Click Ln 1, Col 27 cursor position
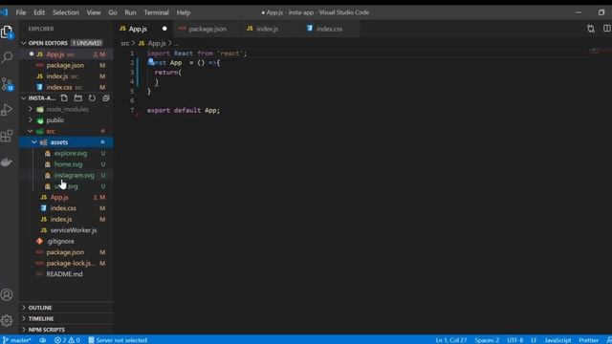The height and width of the screenshot is (344, 612). point(450,340)
